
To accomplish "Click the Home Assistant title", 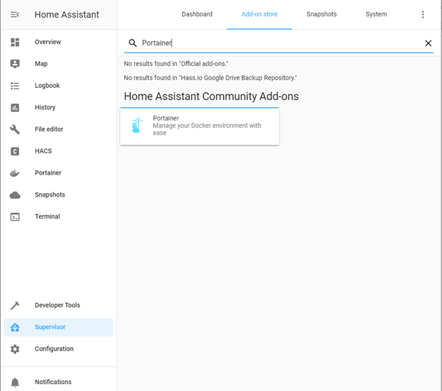I will coord(67,14).
